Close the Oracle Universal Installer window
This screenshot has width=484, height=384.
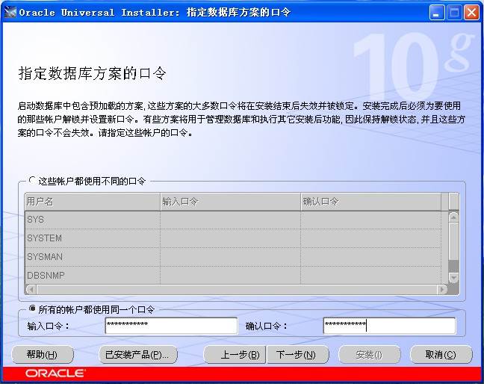[471, 13]
